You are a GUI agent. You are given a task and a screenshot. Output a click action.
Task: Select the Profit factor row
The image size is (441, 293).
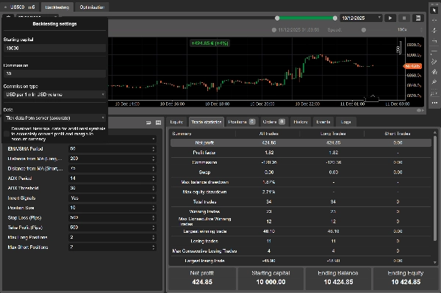pos(301,153)
